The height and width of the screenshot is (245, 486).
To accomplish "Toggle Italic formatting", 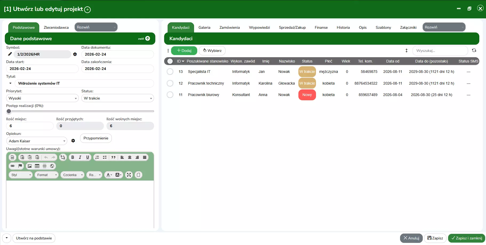I will click(x=80, y=157).
